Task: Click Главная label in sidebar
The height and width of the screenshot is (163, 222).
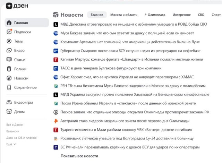Action: [21, 23]
